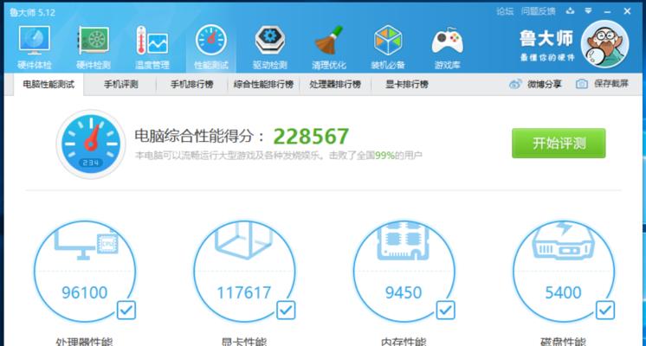Switch to 手机评测 tab
This screenshot has width=646, height=346.
tap(120, 85)
